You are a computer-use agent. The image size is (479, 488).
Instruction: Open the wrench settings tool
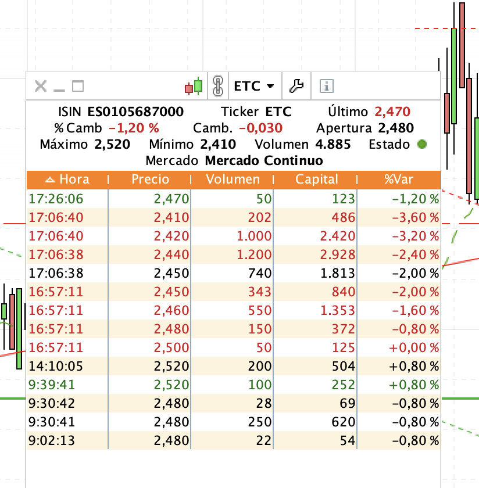point(296,87)
